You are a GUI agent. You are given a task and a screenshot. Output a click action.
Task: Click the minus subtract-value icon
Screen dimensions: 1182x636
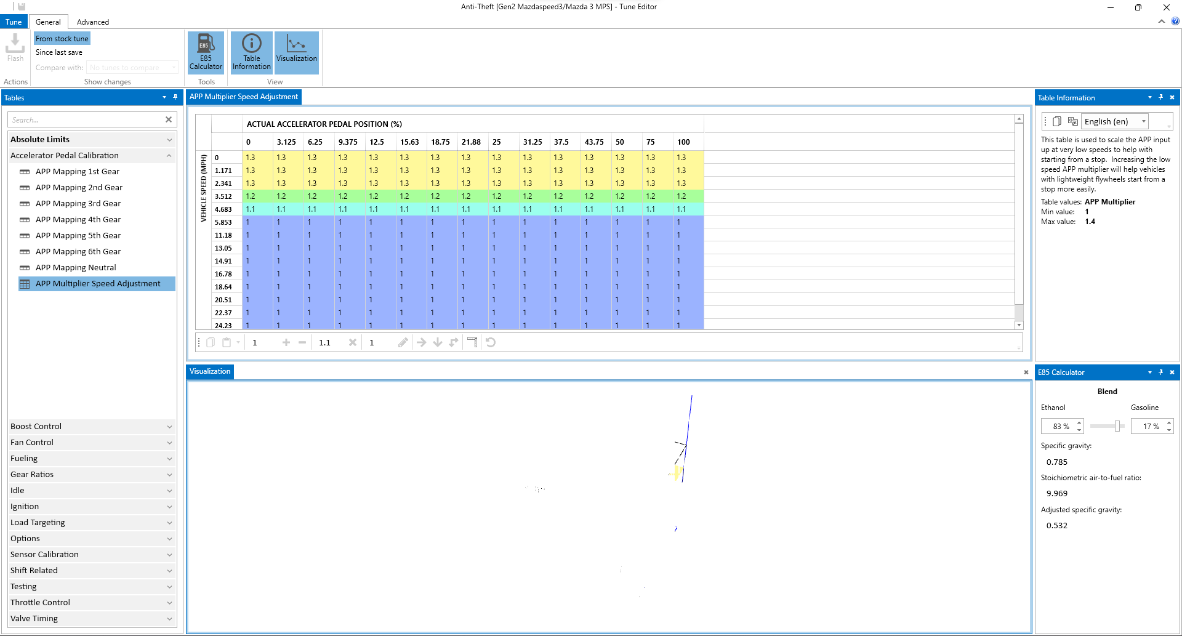point(302,342)
